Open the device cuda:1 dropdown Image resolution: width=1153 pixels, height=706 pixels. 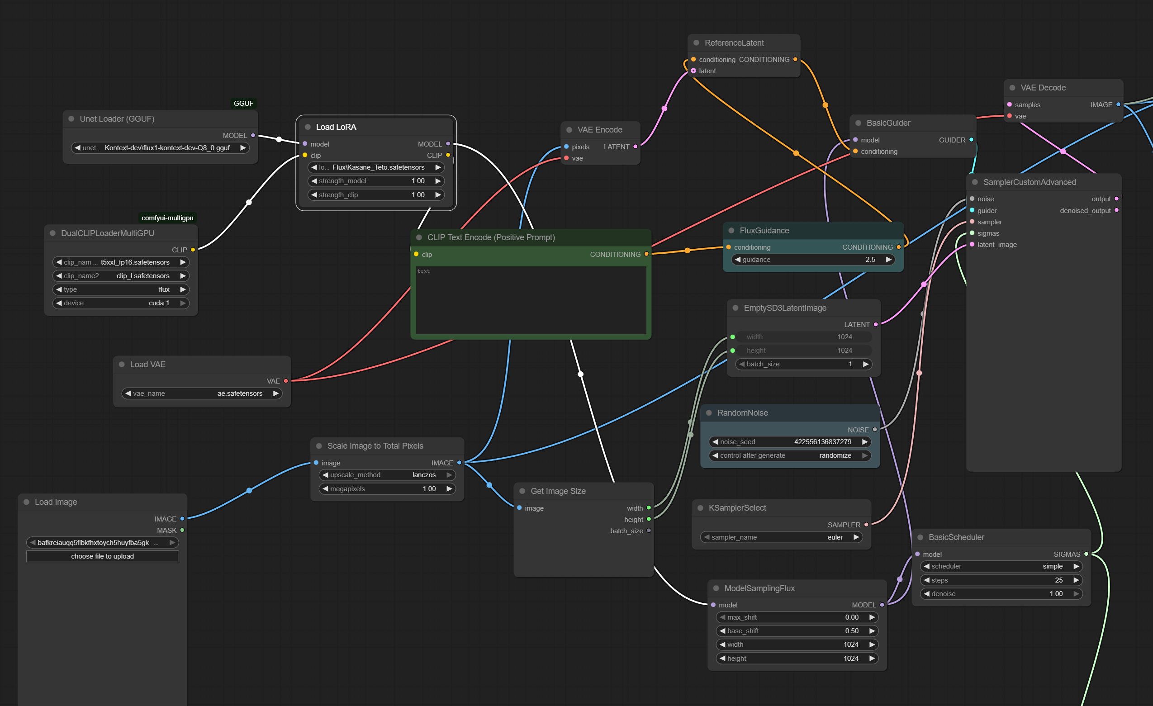click(x=121, y=303)
